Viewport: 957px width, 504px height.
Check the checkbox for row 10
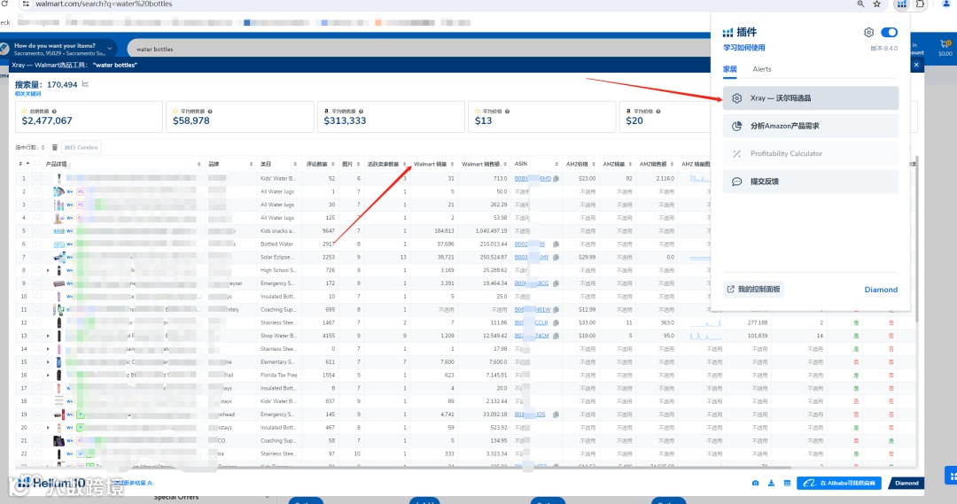[37, 297]
